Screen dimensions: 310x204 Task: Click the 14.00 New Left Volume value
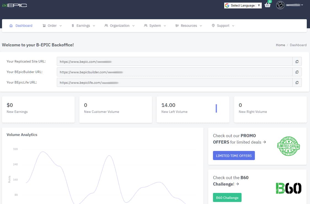[168, 105]
